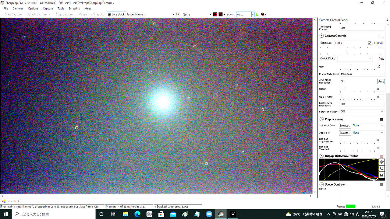Click Browse button for Apply Flat
The width and height of the screenshot is (390, 219).
(345, 133)
